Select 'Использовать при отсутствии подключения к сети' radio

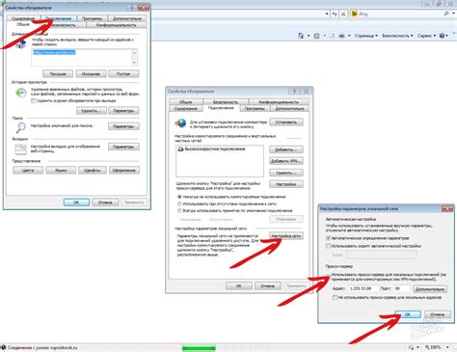pyautogui.click(x=179, y=203)
